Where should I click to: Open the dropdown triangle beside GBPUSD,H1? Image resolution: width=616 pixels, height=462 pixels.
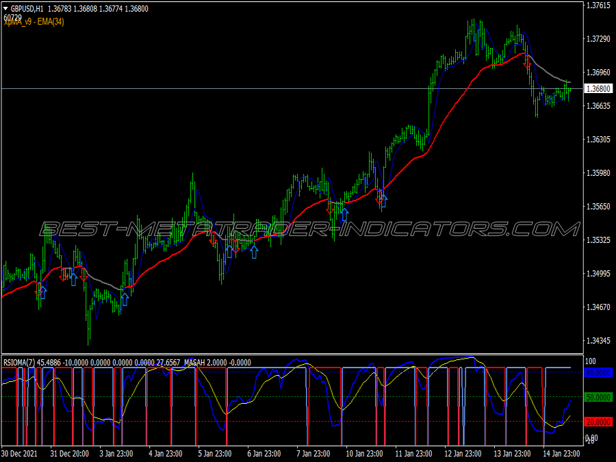(5, 9)
